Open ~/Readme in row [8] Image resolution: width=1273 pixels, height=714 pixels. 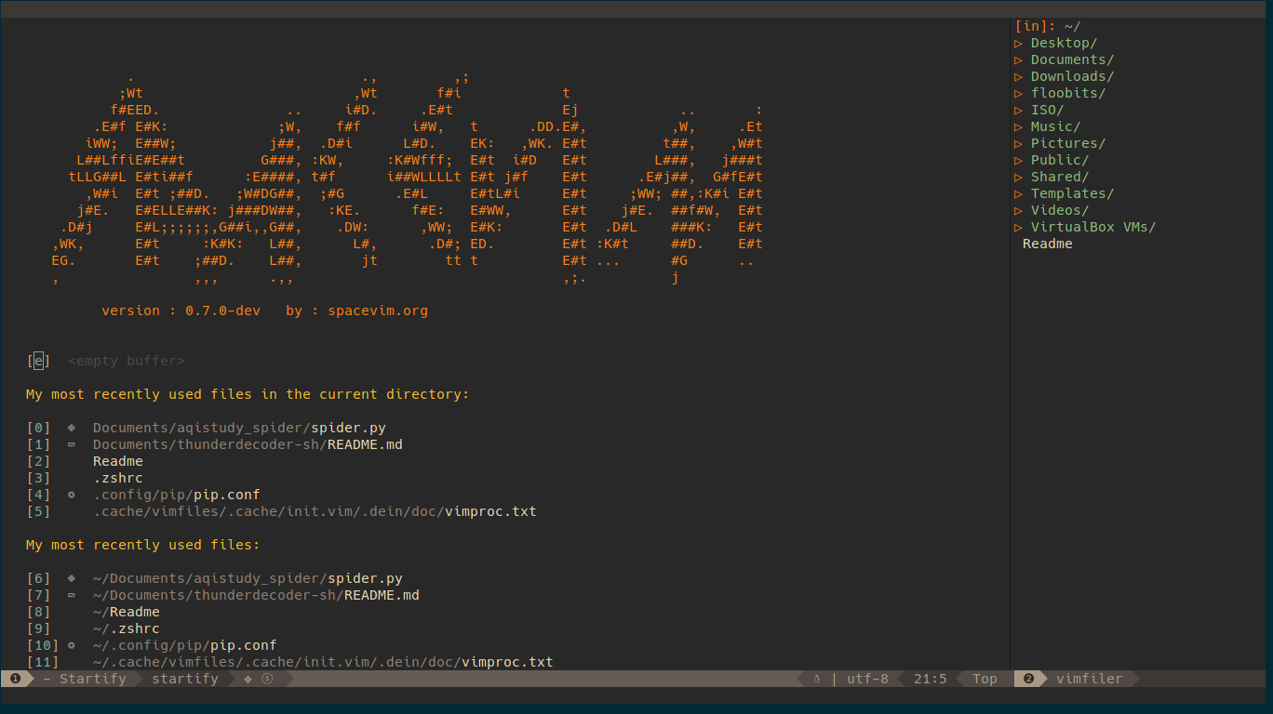point(127,612)
